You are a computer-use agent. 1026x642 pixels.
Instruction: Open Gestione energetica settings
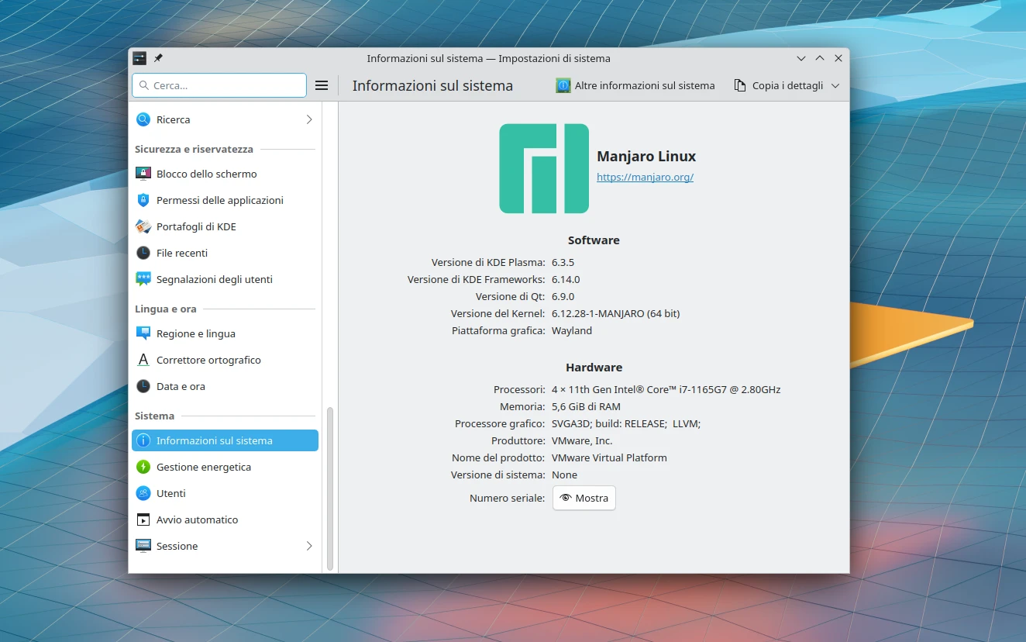click(x=204, y=467)
